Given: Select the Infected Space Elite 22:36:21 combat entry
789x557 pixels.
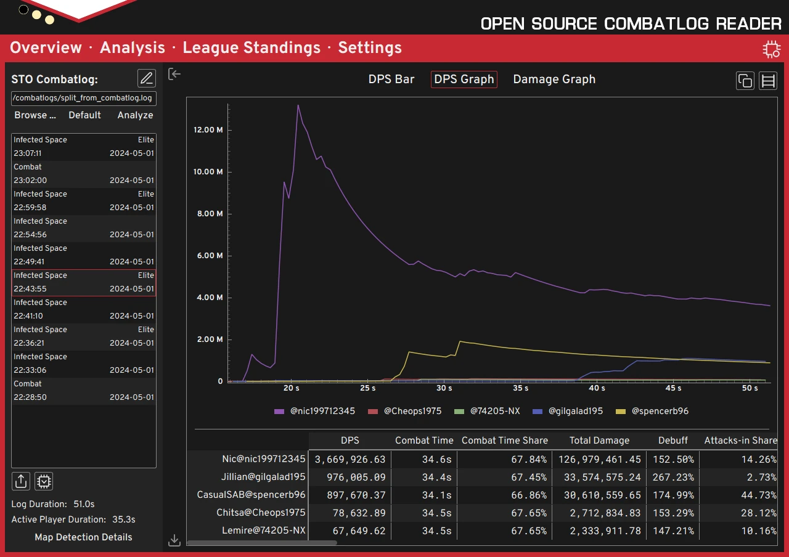Looking at the screenshot, I should [83, 336].
